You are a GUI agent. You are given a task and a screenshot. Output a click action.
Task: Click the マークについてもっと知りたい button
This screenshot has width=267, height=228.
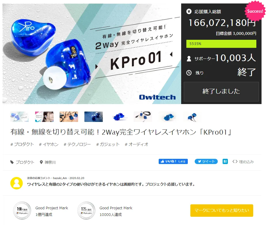(222, 211)
